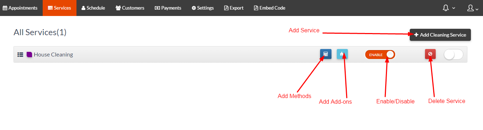Click the purple color swatch of House Cleaning

[x=30, y=55]
